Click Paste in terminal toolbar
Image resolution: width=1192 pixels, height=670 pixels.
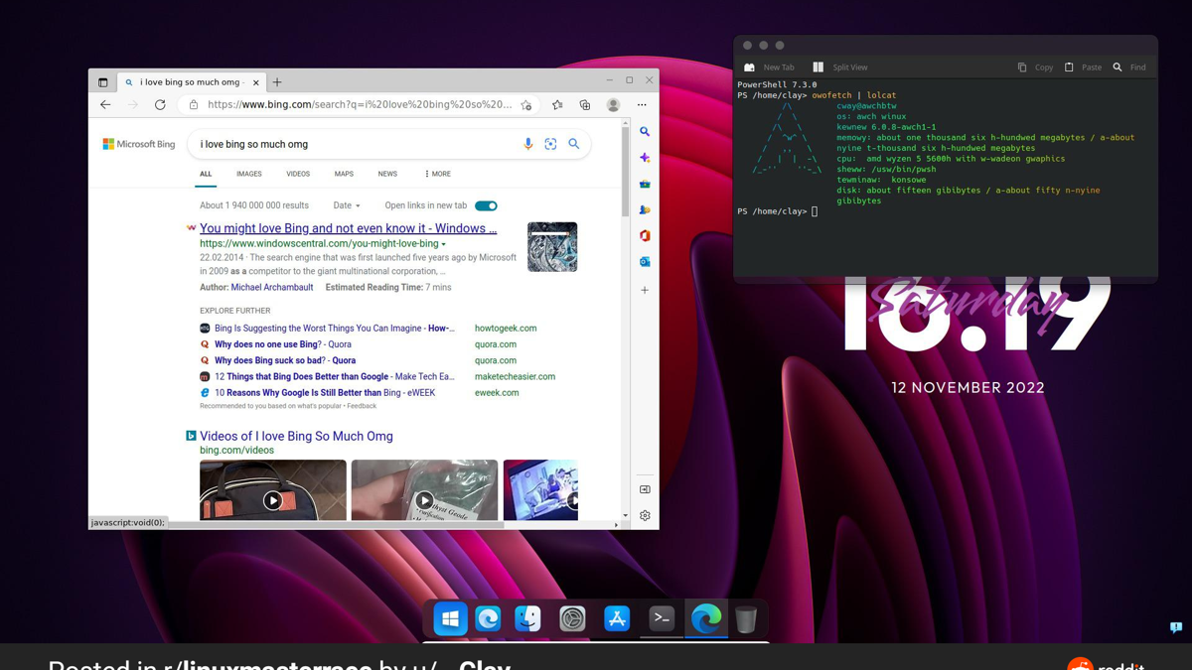(1083, 67)
